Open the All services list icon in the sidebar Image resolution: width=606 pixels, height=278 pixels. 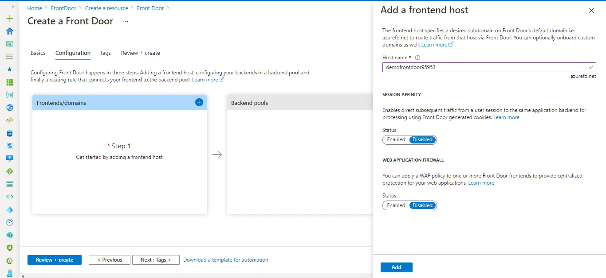coord(10,57)
